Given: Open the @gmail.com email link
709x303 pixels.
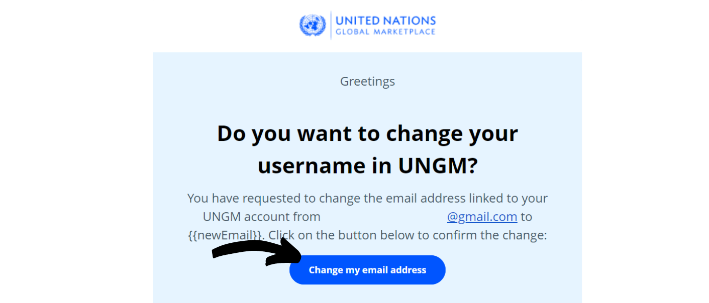Looking at the screenshot, I should click(x=482, y=217).
